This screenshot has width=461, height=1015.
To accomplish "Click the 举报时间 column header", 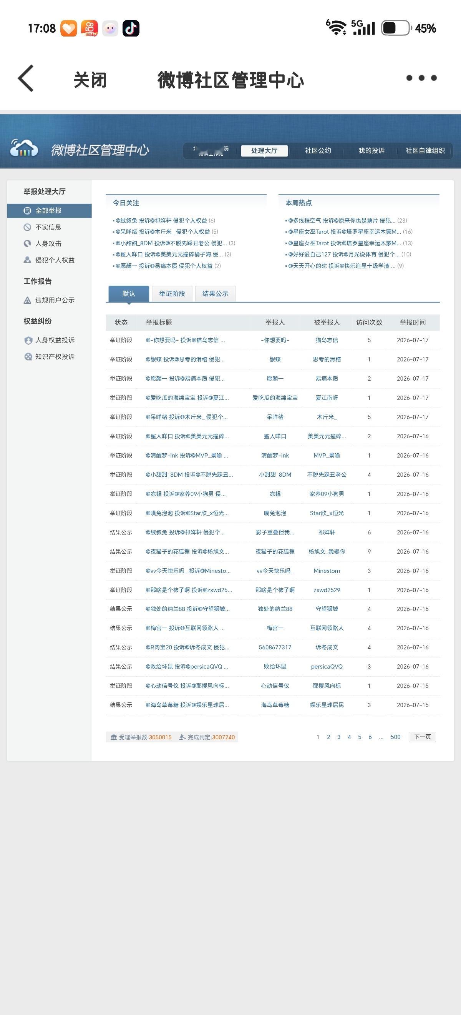I will [413, 322].
